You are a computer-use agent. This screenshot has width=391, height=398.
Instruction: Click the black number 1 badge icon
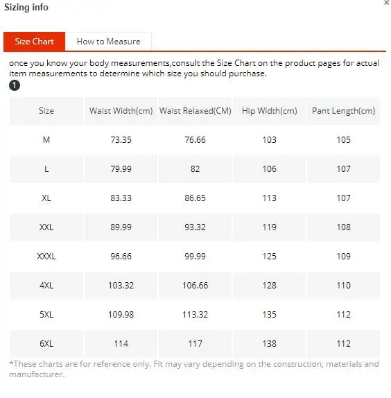pyautogui.click(x=15, y=85)
